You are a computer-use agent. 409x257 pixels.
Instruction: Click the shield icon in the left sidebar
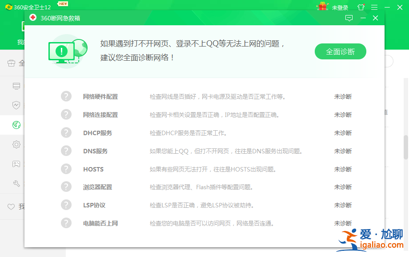click(16, 105)
